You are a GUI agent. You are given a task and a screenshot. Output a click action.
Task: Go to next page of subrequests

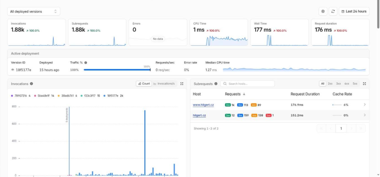point(351,128)
